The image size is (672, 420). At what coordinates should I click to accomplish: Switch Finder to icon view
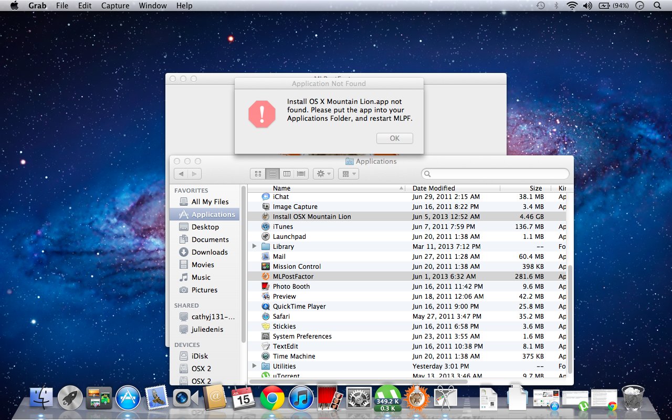[258, 174]
